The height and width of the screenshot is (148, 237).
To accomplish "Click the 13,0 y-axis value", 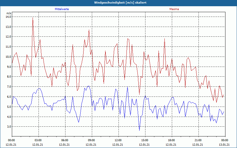I will click(9, 27).
